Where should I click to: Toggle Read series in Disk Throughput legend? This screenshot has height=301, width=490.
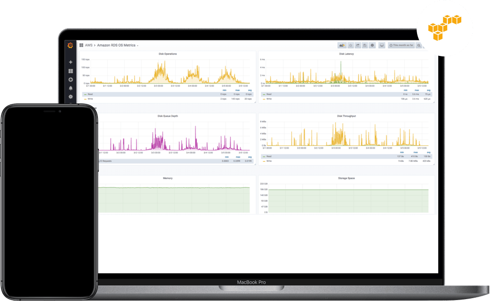tap(269, 157)
